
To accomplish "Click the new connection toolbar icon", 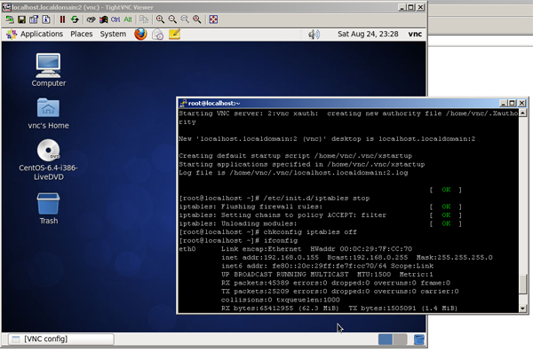I will [x=10, y=19].
